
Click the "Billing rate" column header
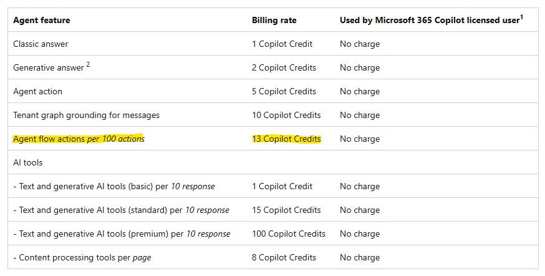(274, 21)
